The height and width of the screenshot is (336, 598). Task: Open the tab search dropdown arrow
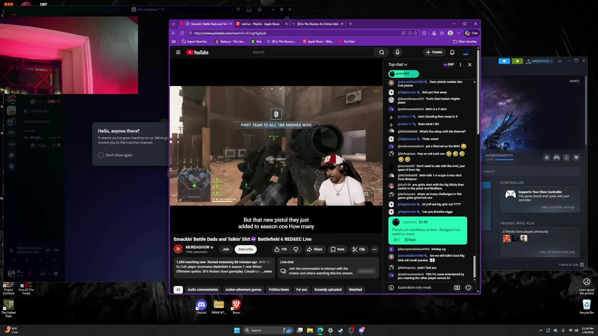coord(174,24)
